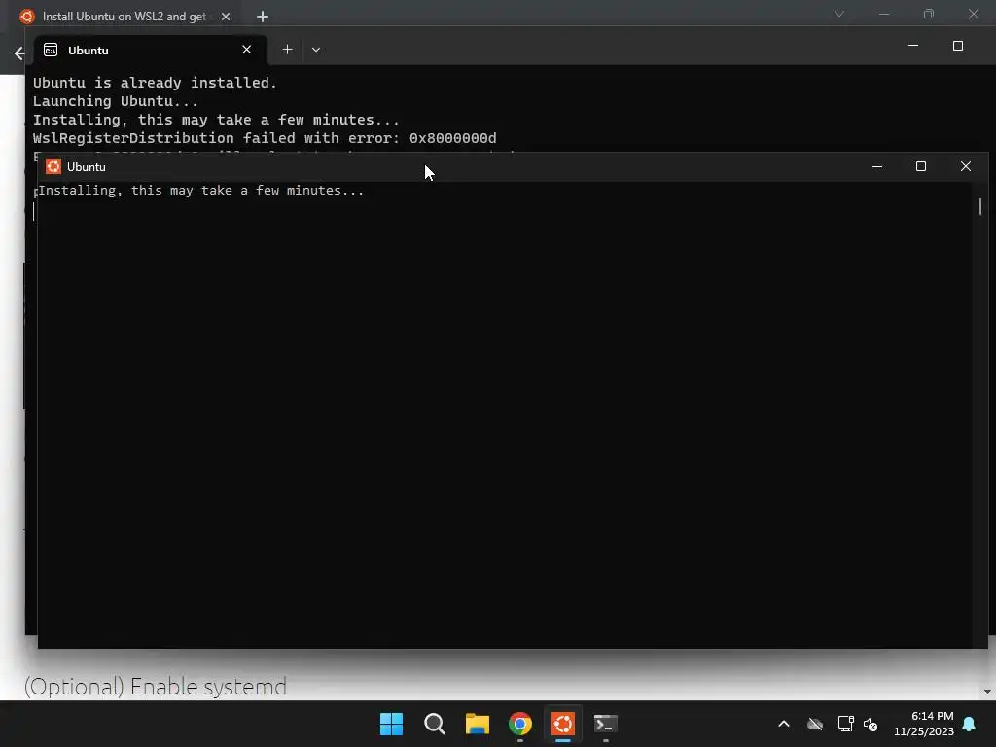Open network status tray icon

[845, 724]
